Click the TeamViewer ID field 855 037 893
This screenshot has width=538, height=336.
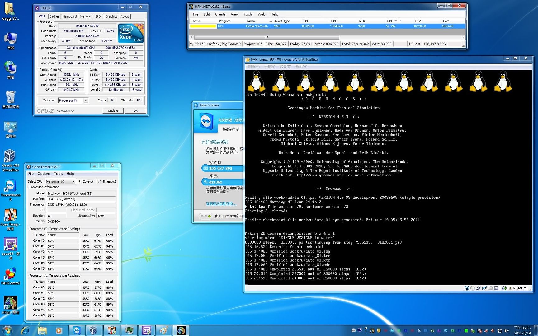(222, 168)
